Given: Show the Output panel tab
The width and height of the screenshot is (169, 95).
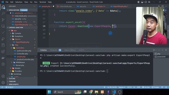Looking at the screenshot, I should 81,50.
